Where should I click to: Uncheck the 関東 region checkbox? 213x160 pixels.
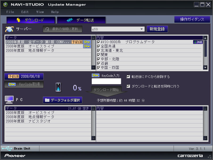pyautogui.click(x=99, y=55)
